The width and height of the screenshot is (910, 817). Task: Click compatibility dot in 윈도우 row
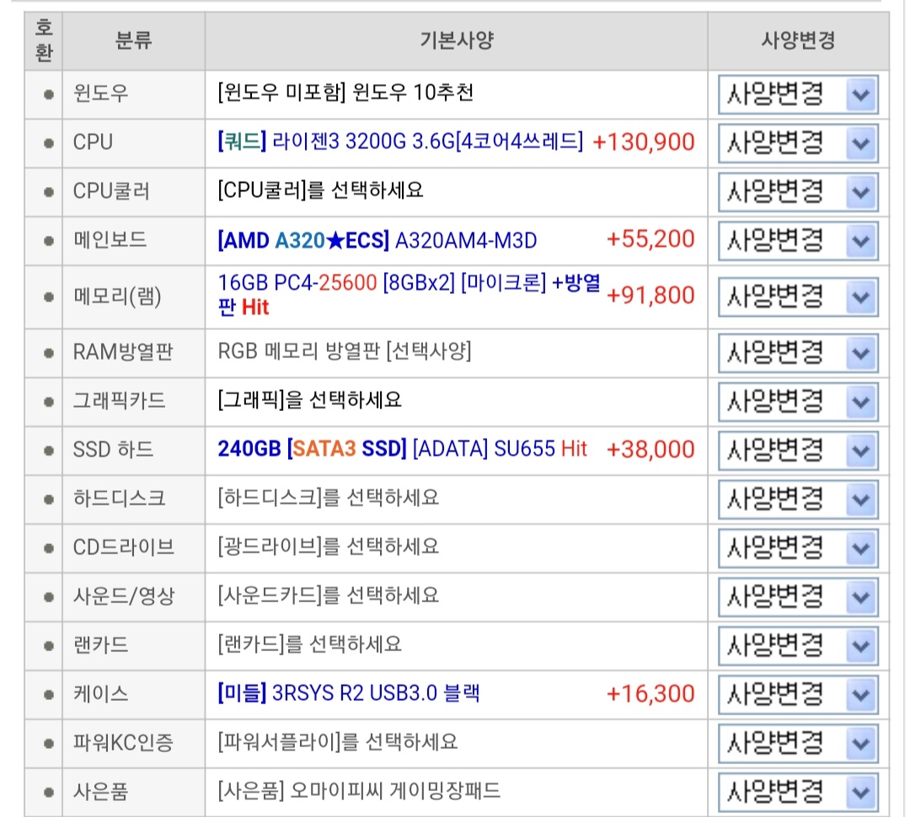[x=49, y=94]
